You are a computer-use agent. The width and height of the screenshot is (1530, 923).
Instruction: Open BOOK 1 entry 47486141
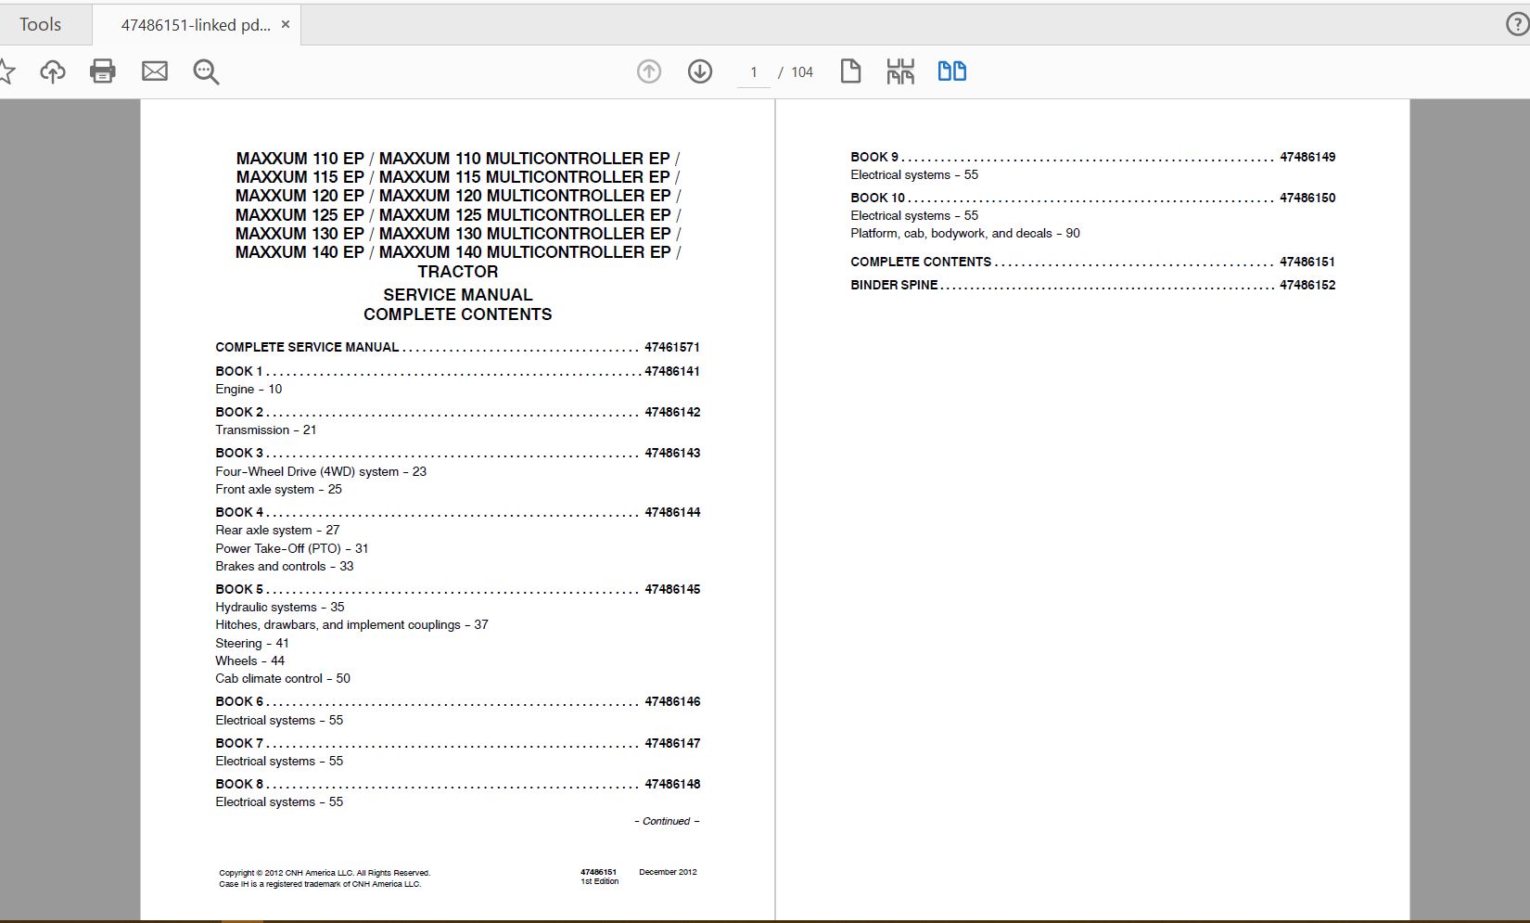click(x=457, y=371)
